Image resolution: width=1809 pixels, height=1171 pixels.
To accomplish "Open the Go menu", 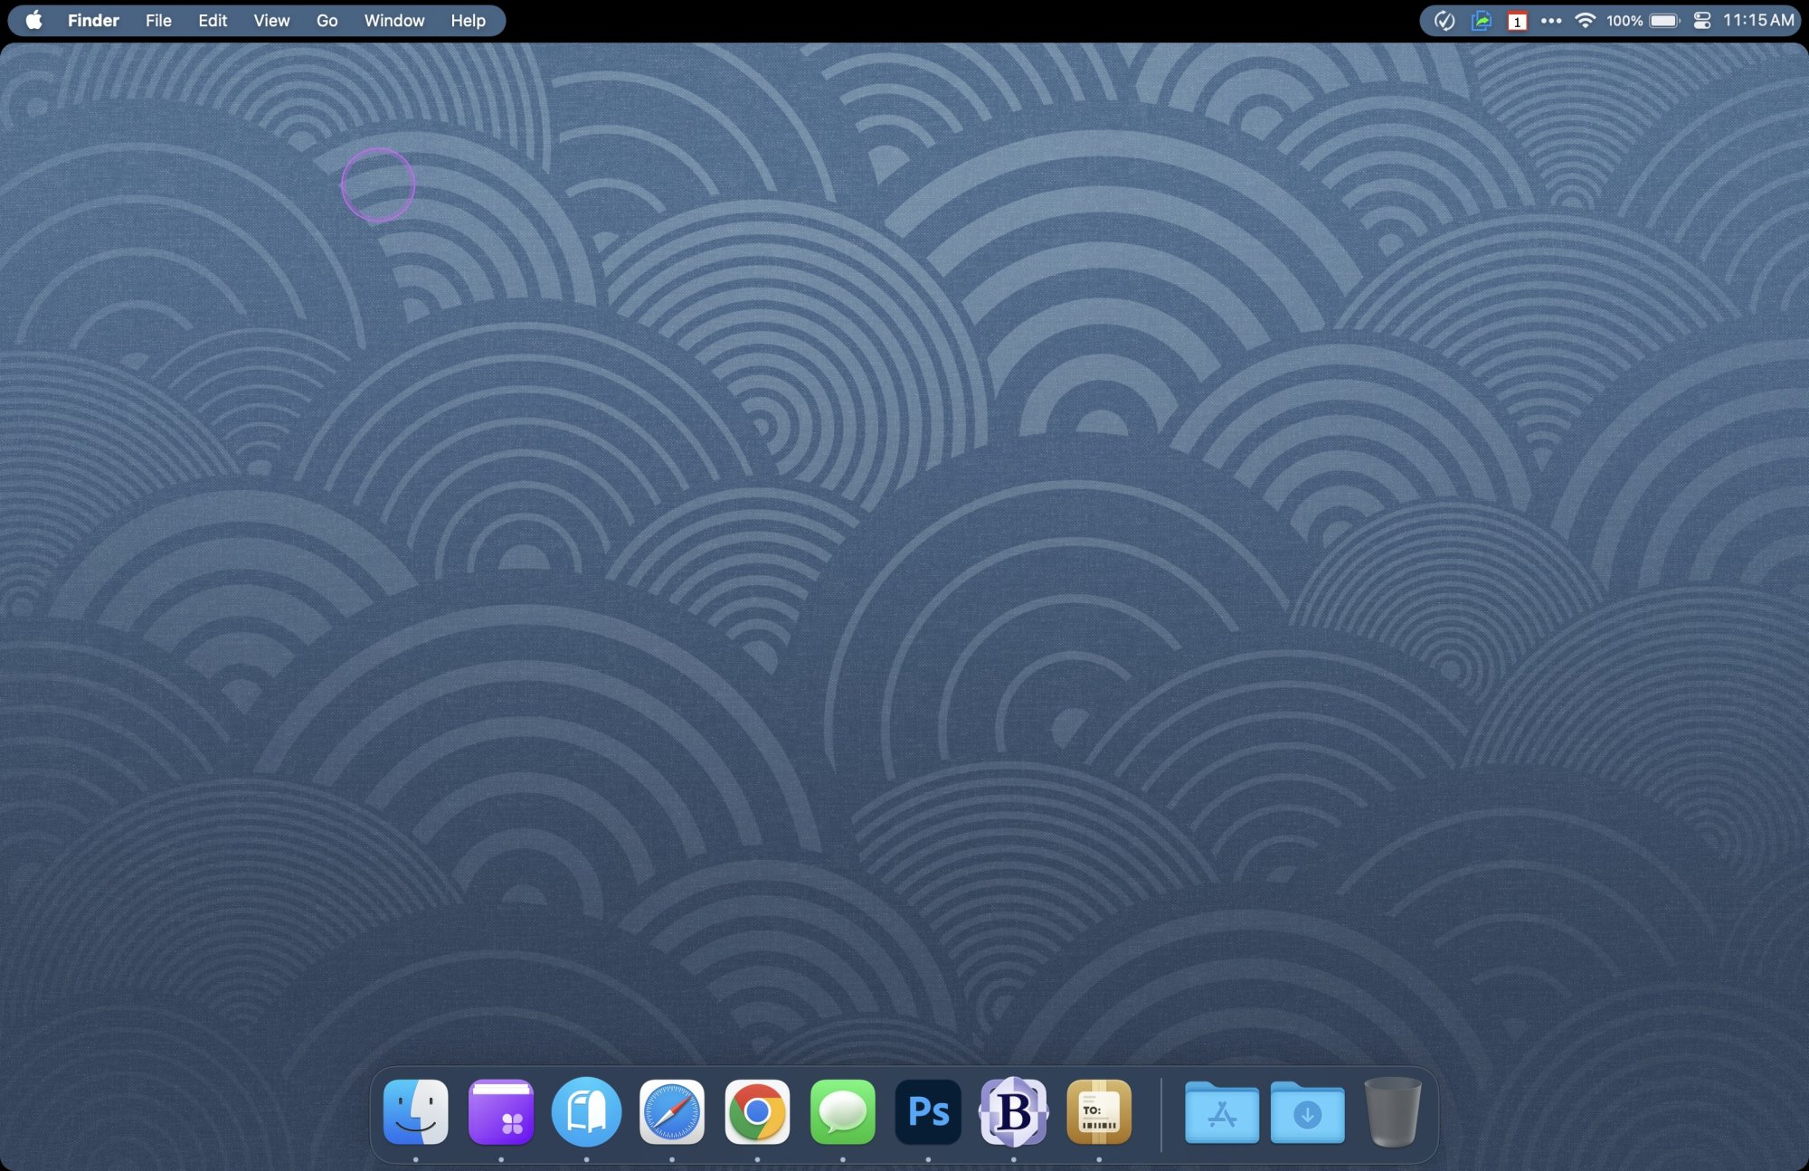I will [327, 20].
